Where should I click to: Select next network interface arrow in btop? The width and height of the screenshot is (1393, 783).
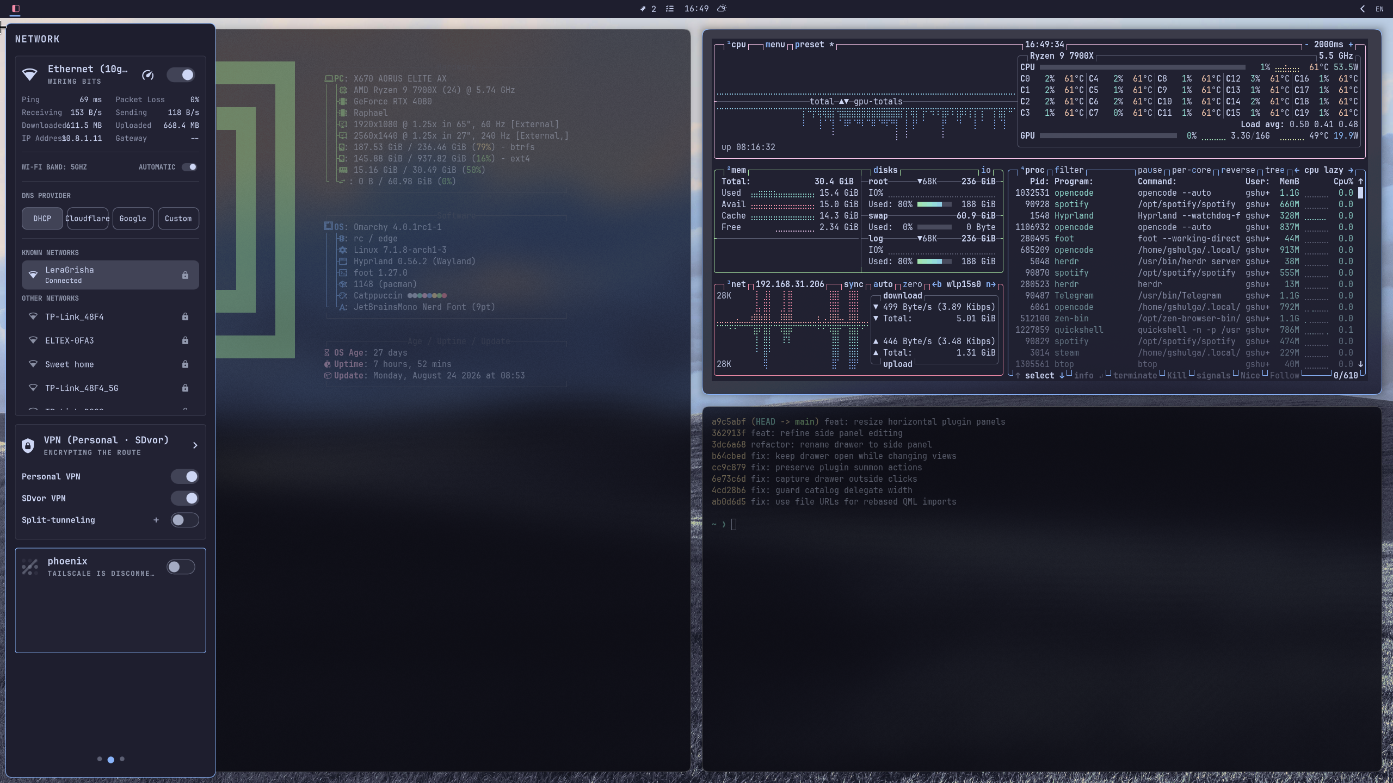coord(991,284)
